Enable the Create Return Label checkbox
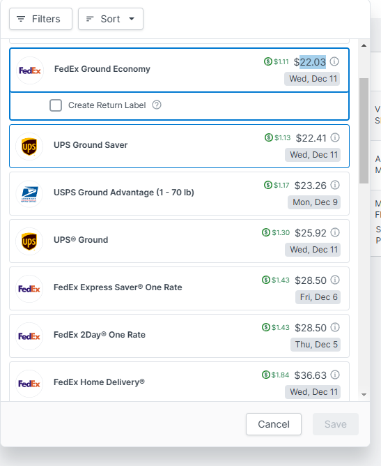Viewport: 381px width, 466px height. (56, 105)
